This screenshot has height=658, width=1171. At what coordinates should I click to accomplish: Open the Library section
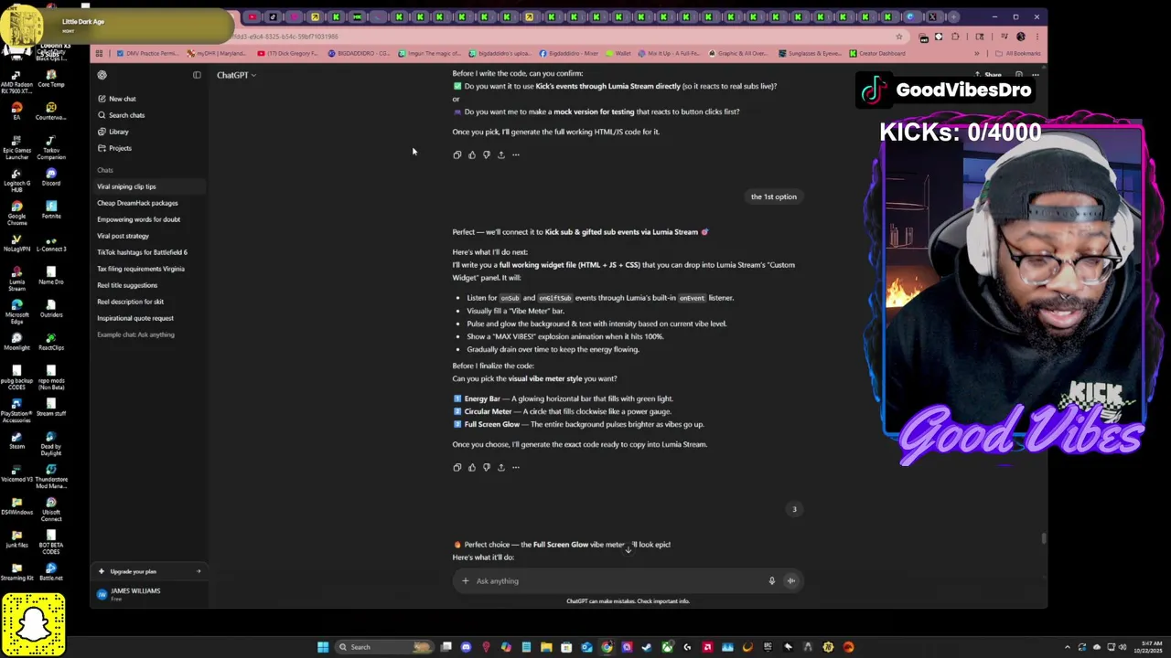click(118, 132)
